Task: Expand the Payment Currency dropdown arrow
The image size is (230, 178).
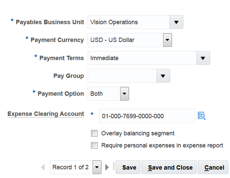Action: coord(168,40)
